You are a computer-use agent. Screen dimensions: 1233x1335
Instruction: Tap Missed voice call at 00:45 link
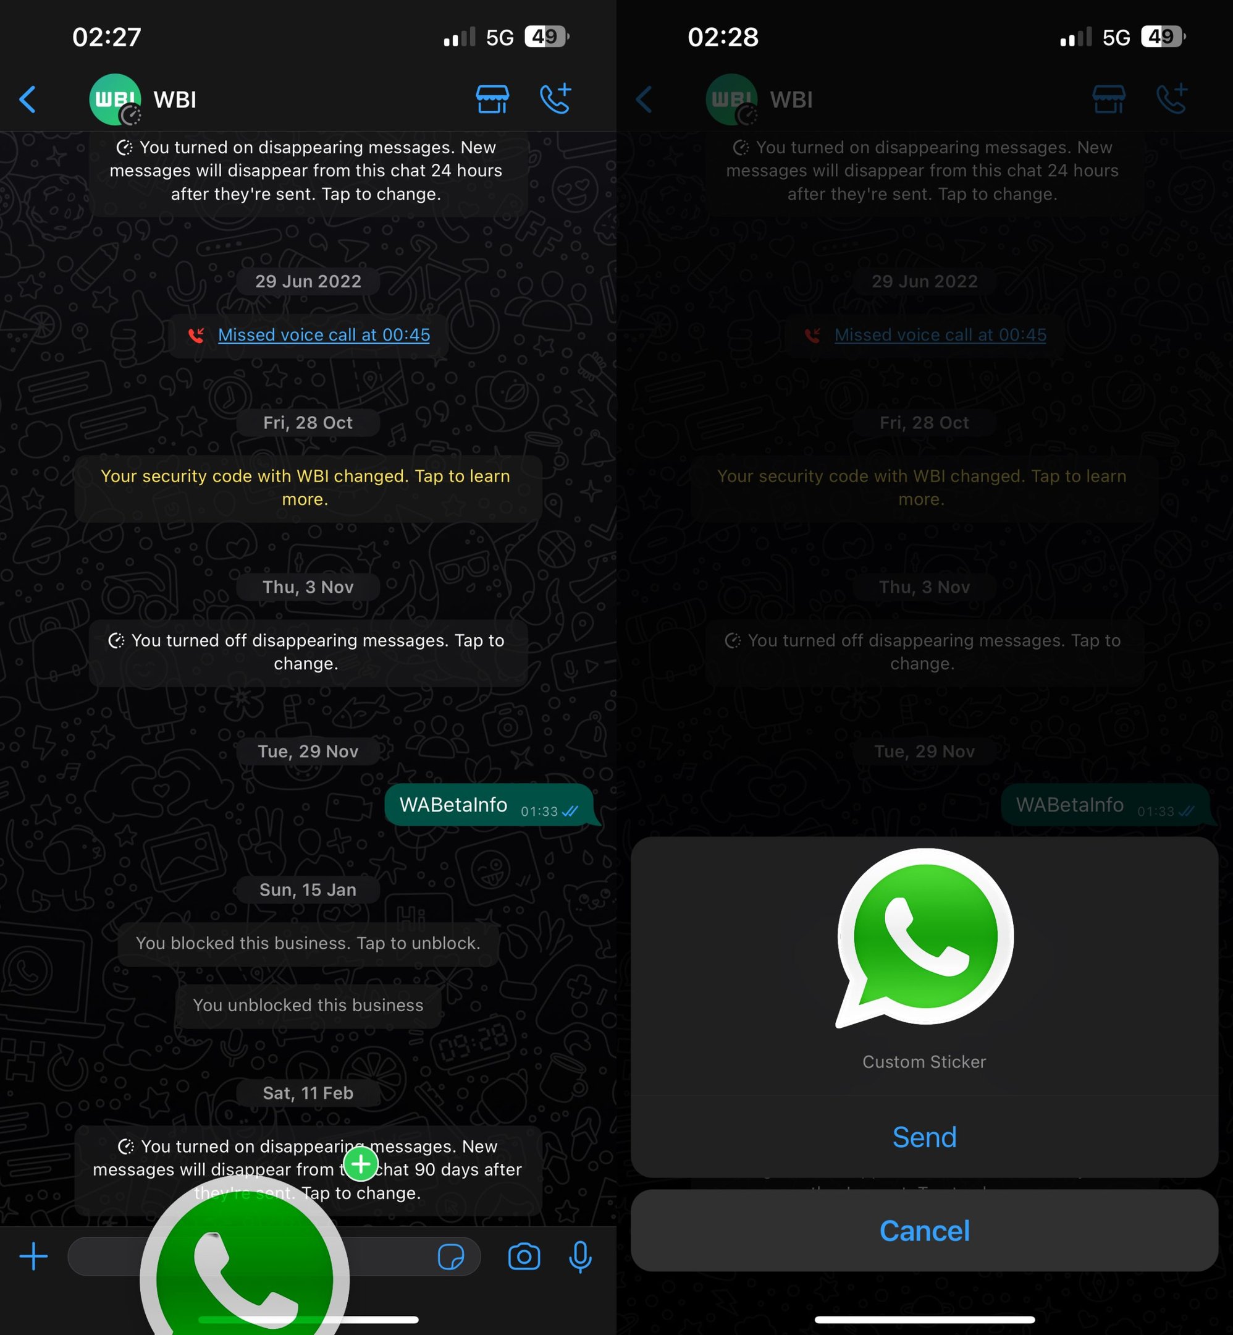[x=324, y=335]
